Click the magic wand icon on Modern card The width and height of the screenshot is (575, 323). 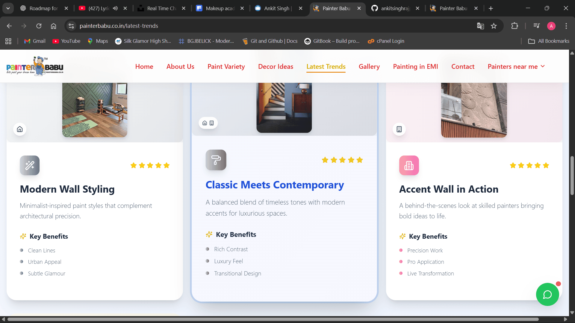click(30, 165)
